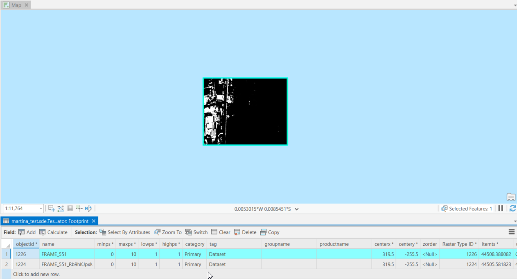Open the table pane options arrow above the hamburger menu

tap(515, 221)
